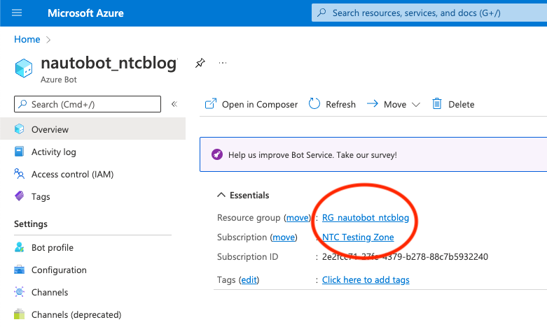This screenshot has width=547, height=329.
Task: Go to Home breadcrumb
Action: (x=27, y=39)
